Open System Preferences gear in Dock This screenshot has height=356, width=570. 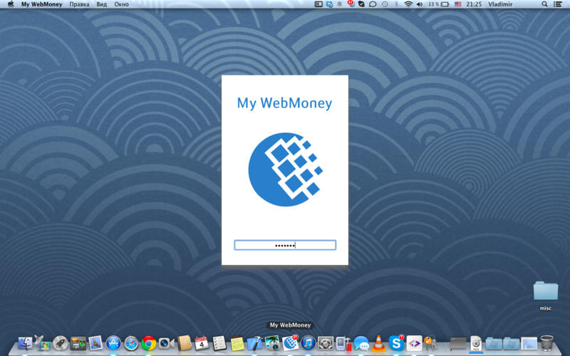click(326, 343)
